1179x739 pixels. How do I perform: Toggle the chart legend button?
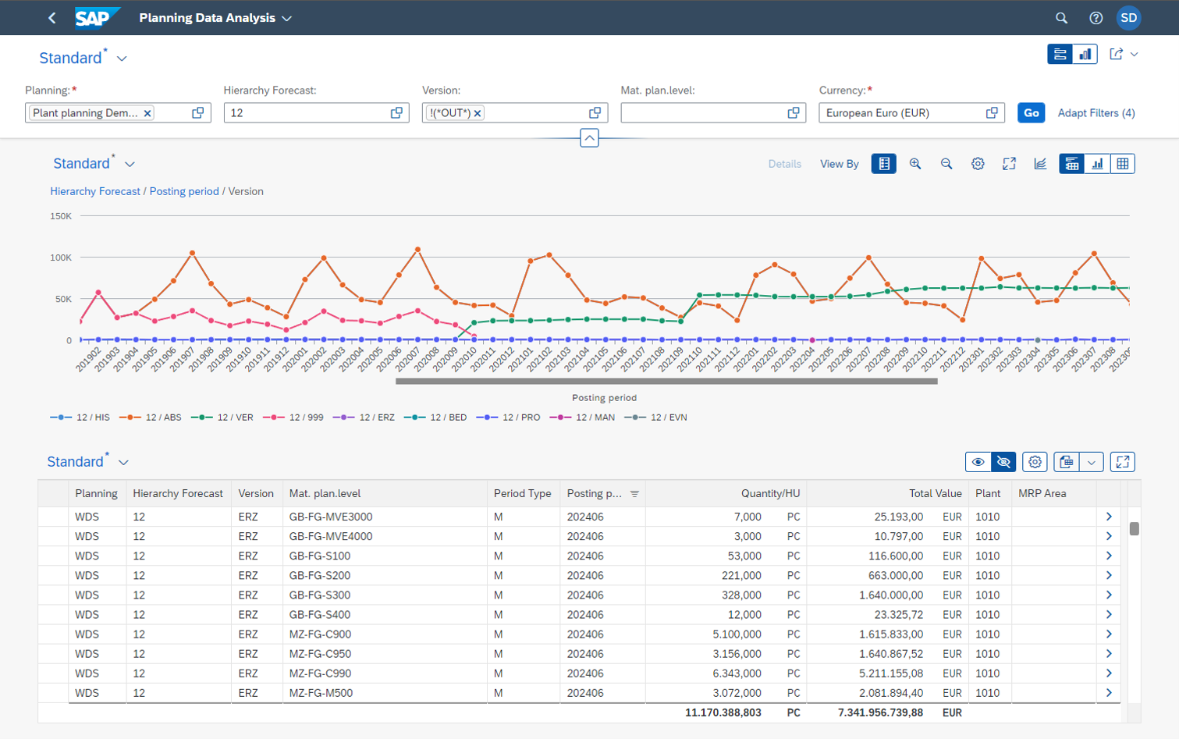coord(884,164)
